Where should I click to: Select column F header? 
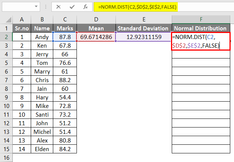pos(201,19)
